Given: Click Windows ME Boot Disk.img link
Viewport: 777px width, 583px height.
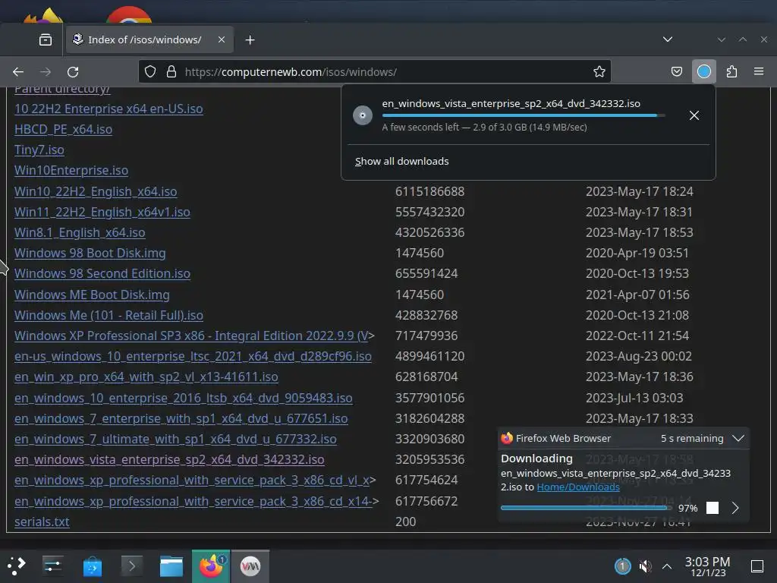Looking at the screenshot, I should click(x=92, y=295).
